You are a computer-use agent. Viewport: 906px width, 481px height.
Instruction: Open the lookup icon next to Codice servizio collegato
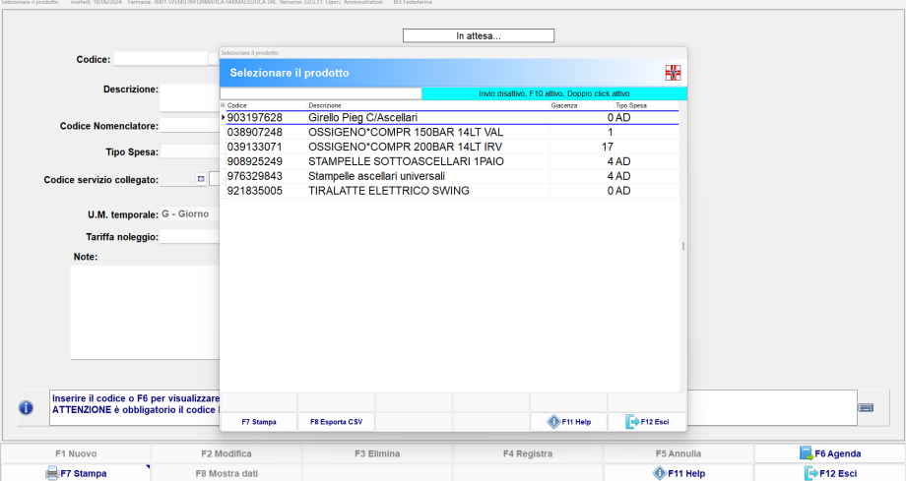[x=200, y=179]
